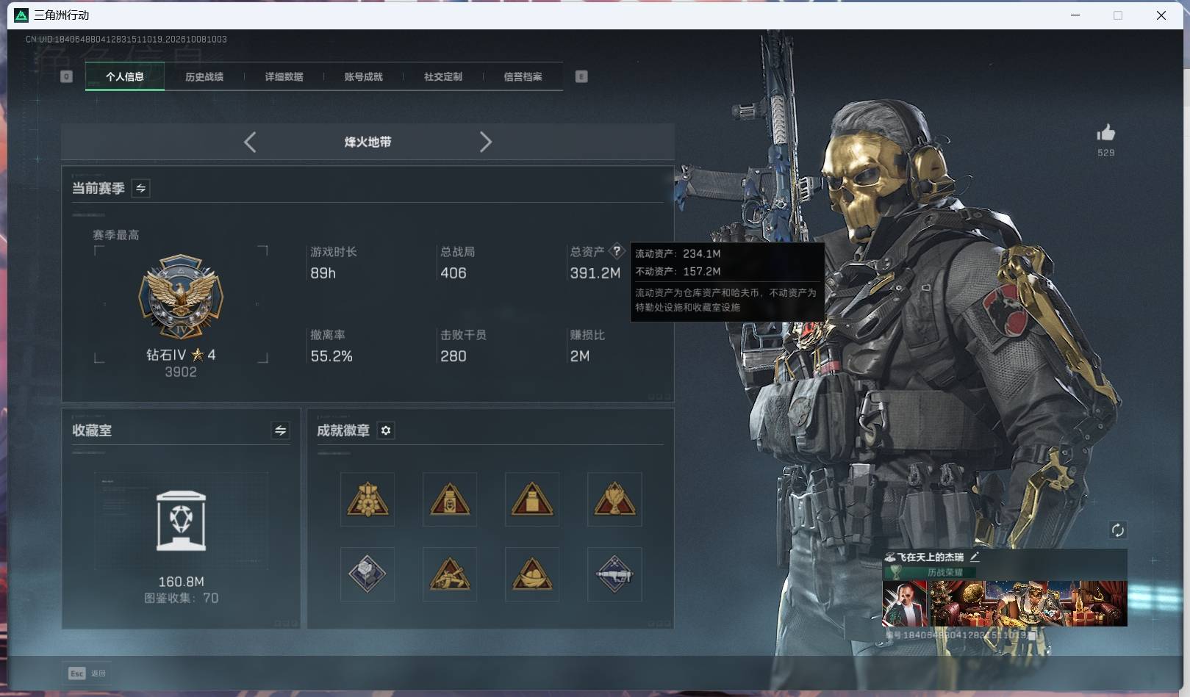Open the 详细数据 tab
Screen dimensions: 1190x697
tap(284, 76)
